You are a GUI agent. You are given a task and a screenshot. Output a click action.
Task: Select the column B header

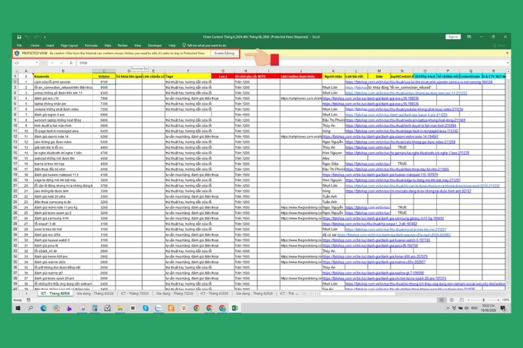63,71
